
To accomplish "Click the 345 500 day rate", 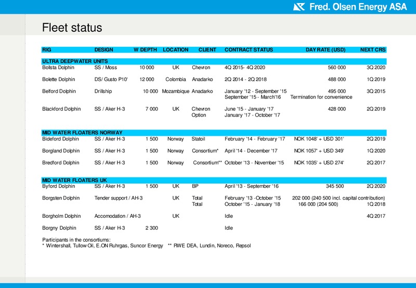I will click(x=335, y=186).
